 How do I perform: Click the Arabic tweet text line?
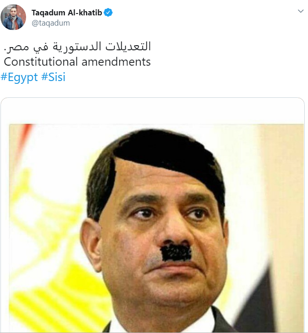(x=77, y=47)
